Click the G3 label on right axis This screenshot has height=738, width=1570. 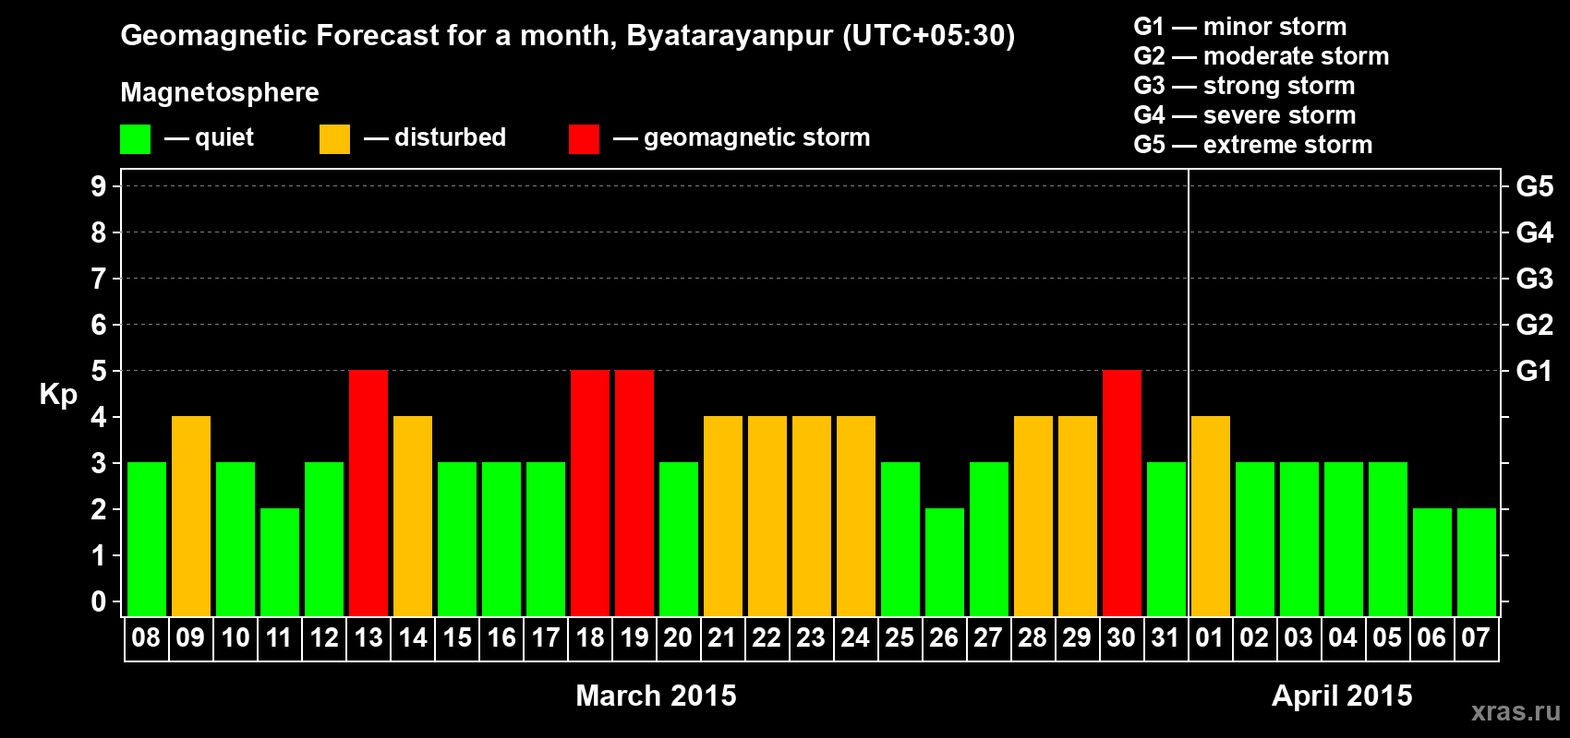coord(1534,279)
